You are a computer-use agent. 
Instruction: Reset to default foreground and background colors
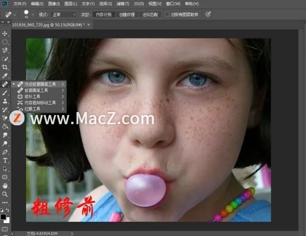pos(2,210)
